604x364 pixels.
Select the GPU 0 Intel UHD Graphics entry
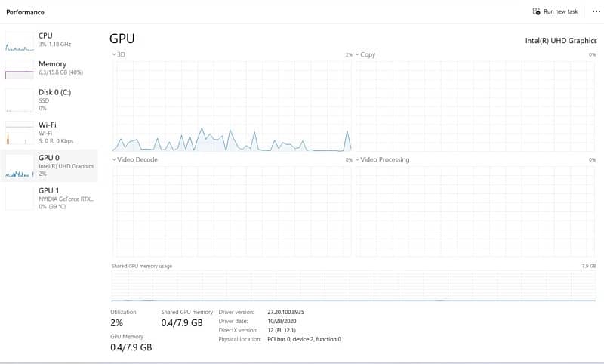(x=65, y=165)
